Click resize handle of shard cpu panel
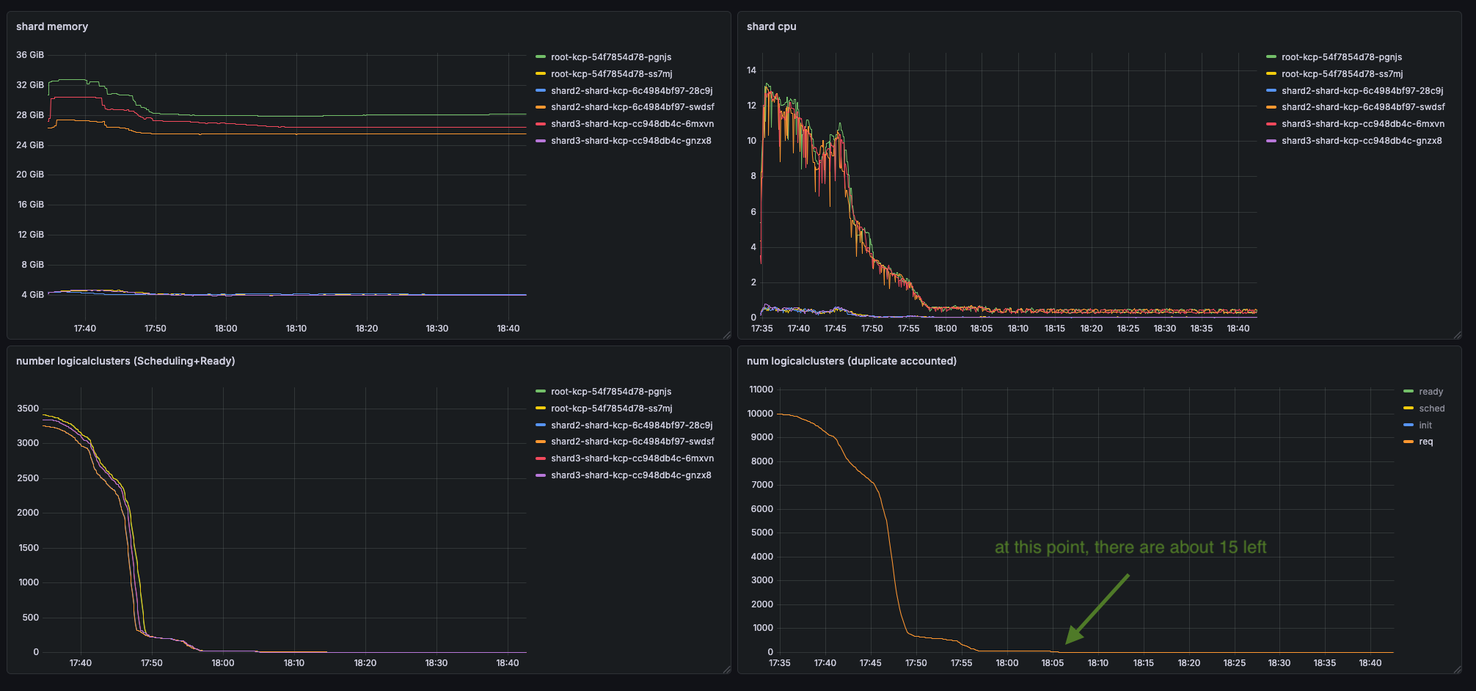This screenshot has height=691, width=1476. pyautogui.click(x=1457, y=334)
